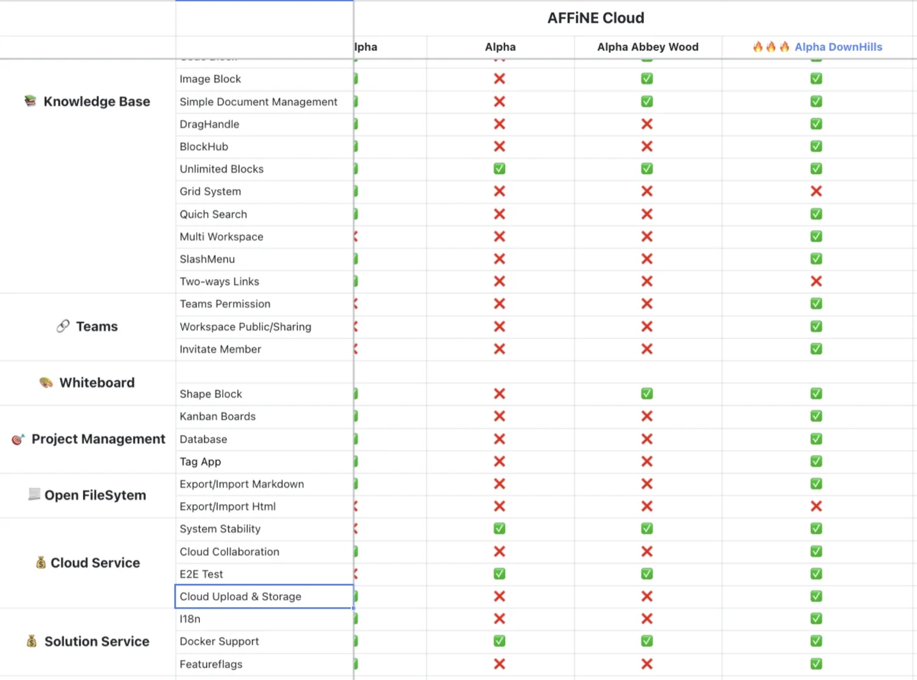Select the 'Grid System' feature cell
Screen dimensions: 917x680
coord(264,191)
